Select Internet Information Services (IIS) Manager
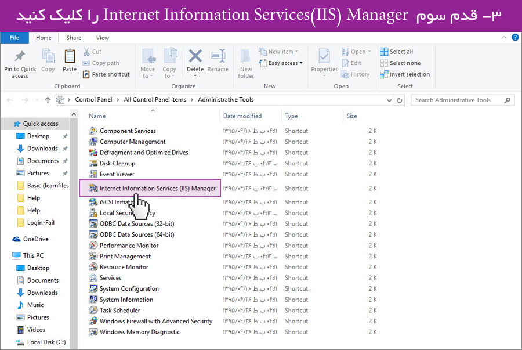 coord(150,188)
